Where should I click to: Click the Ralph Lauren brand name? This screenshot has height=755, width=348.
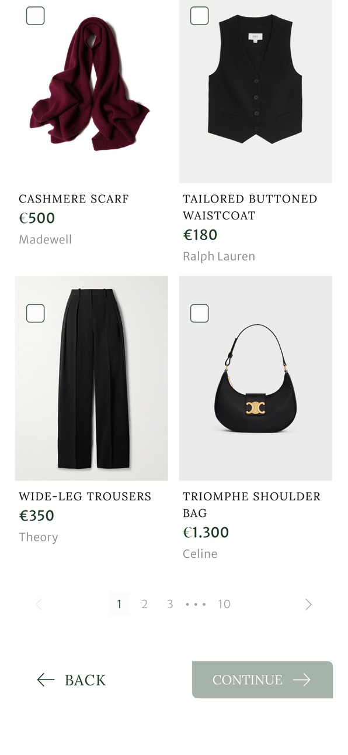click(219, 256)
